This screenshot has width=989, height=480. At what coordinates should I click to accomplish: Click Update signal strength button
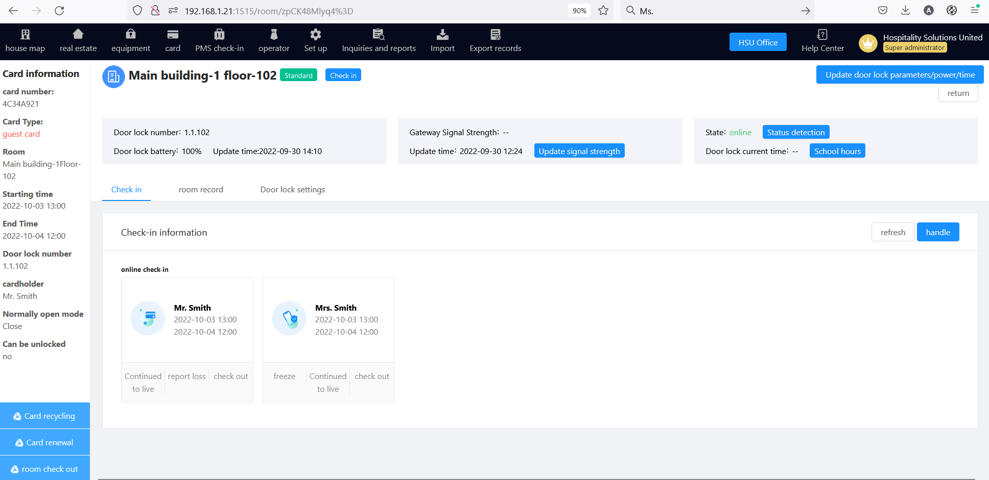click(x=579, y=151)
